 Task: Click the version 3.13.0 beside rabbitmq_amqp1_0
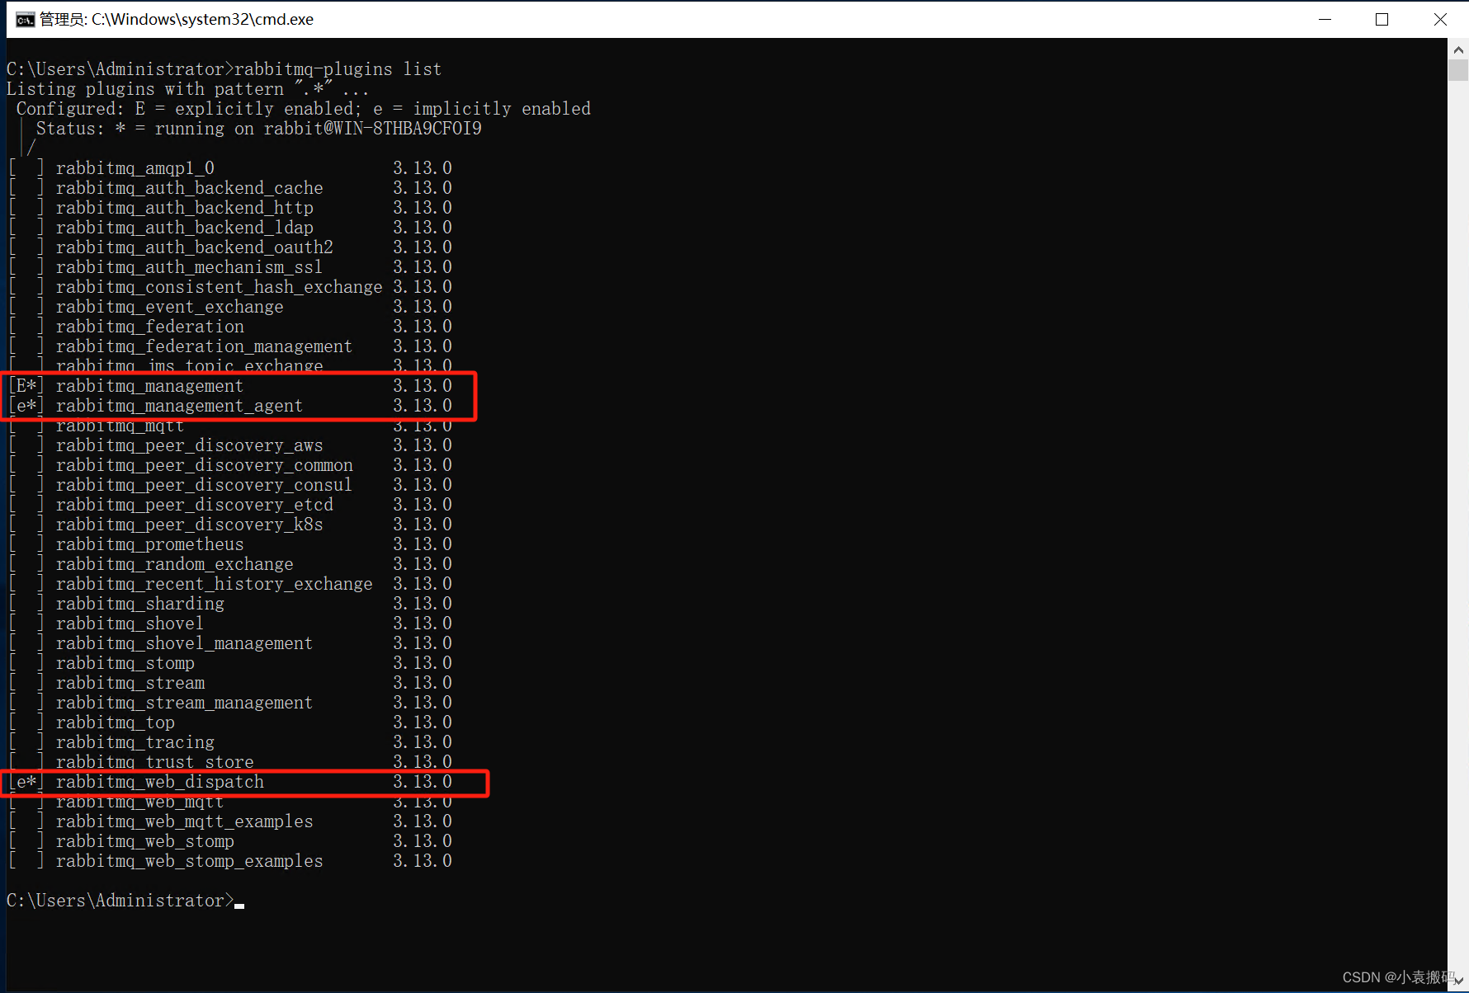point(423,168)
